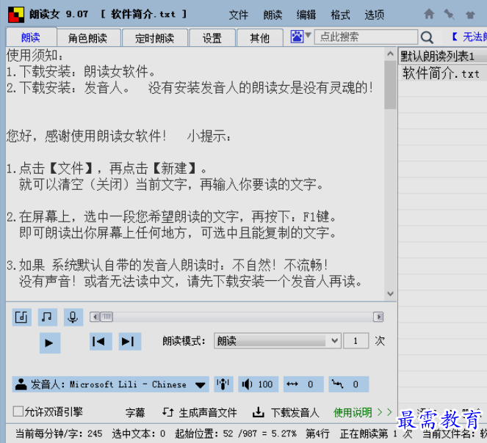The width and height of the screenshot is (487, 443).
Task: Click the repeat count field showing 1
Action: (x=356, y=341)
